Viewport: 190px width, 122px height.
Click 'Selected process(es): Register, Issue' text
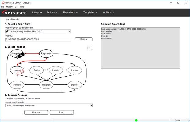[x=23, y=99]
